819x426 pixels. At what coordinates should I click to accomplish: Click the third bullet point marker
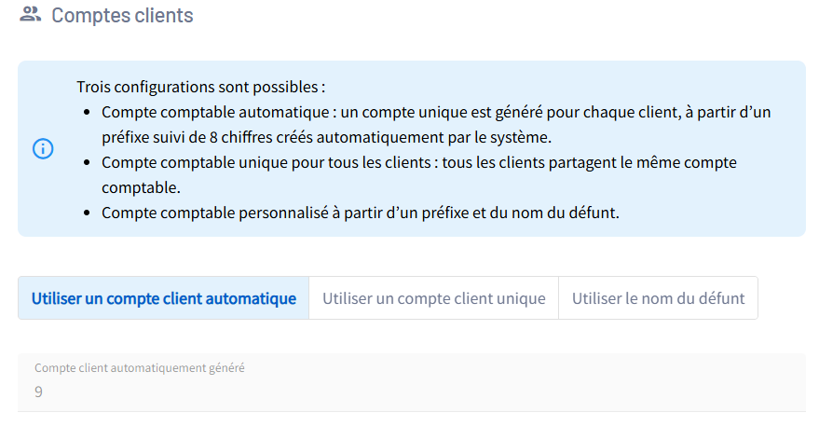[x=87, y=213]
